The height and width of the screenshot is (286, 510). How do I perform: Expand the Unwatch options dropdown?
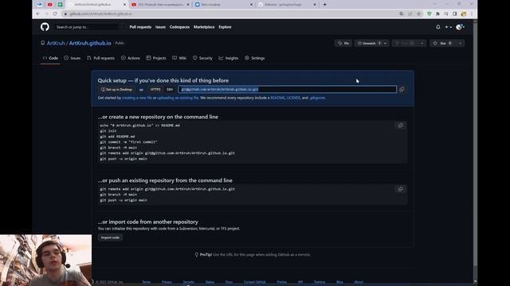385,43
